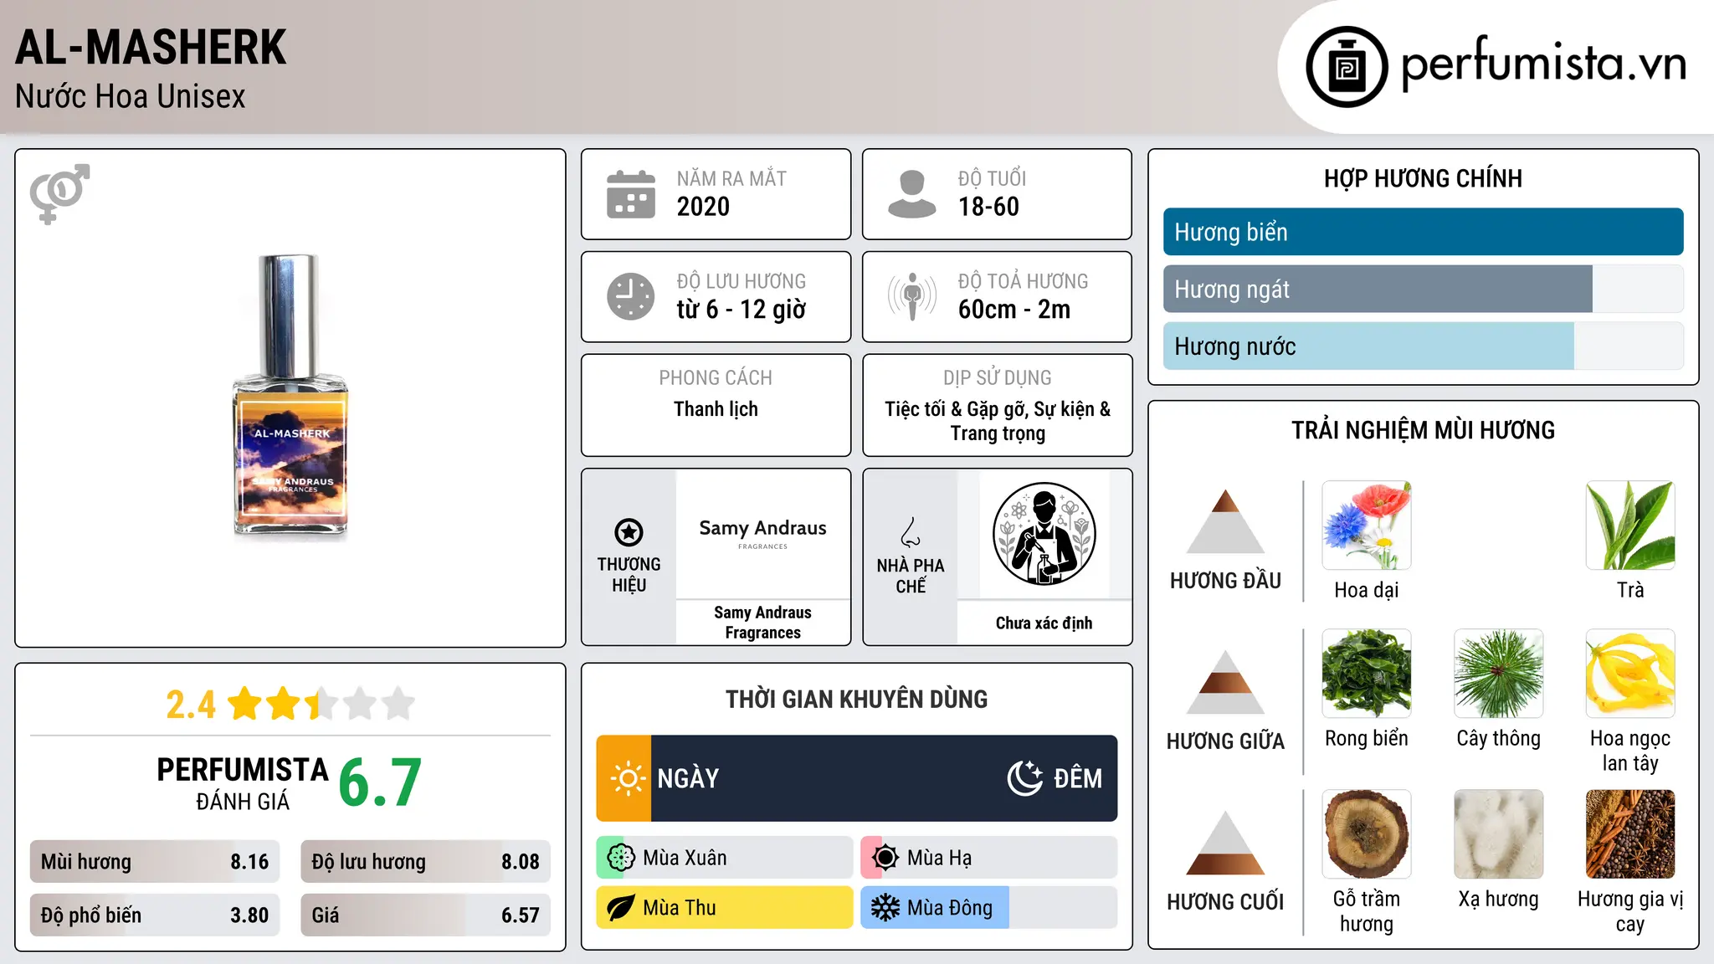Select the Hương gia vị cay note image
The width and height of the screenshot is (1714, 964).
point(1630,834)
